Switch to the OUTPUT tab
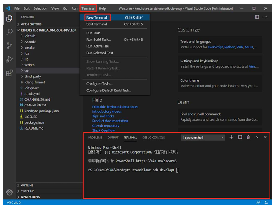 pyautogui.click(x=113, y=138)
